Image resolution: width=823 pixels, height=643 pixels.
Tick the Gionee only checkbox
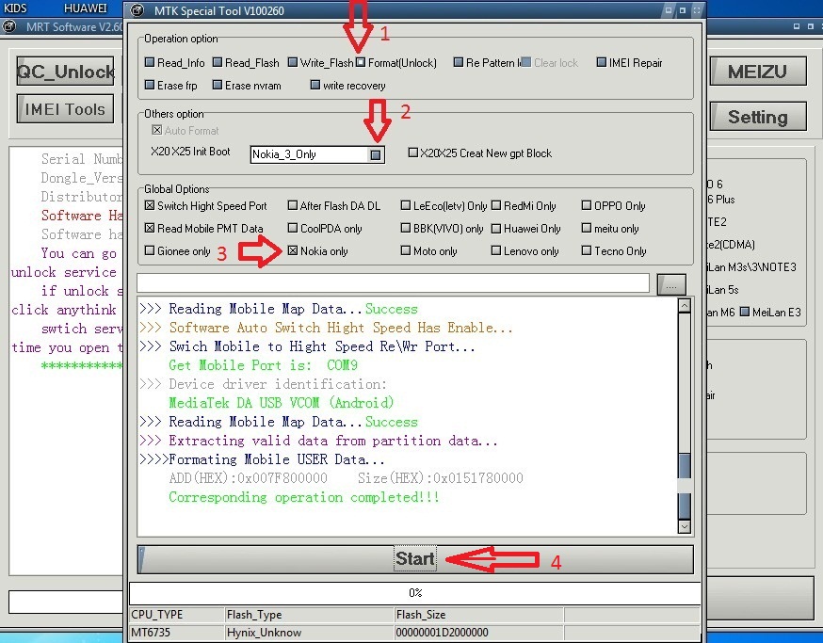[x=150, y=251]
